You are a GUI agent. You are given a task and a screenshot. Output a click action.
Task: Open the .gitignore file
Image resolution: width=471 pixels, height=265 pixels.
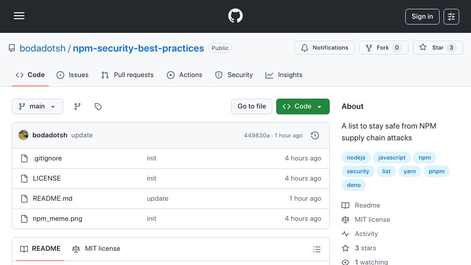[47, 159]
